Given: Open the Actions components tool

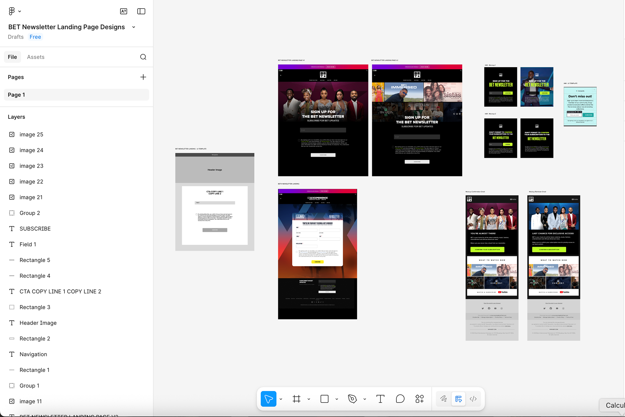Looking at the screenshot, I should 420,399.
